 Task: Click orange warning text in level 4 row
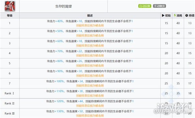(90, 56)
